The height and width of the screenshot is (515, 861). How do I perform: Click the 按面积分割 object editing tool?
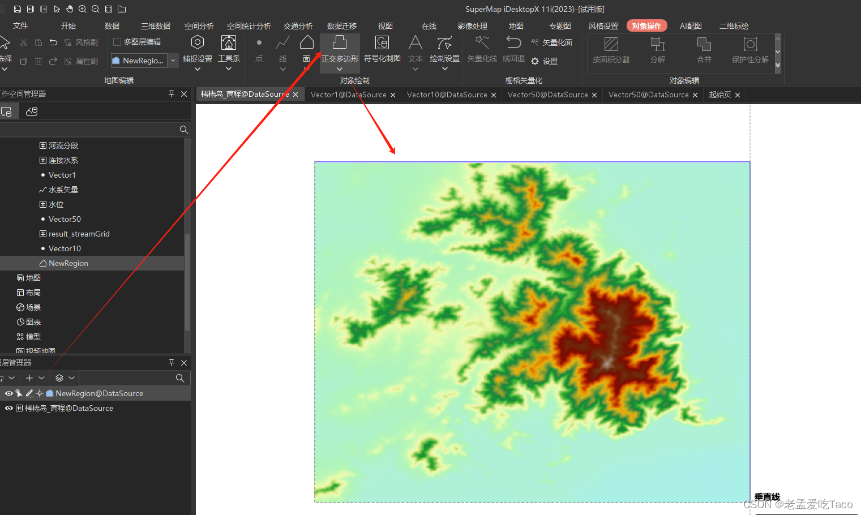(x=611, y=50)
